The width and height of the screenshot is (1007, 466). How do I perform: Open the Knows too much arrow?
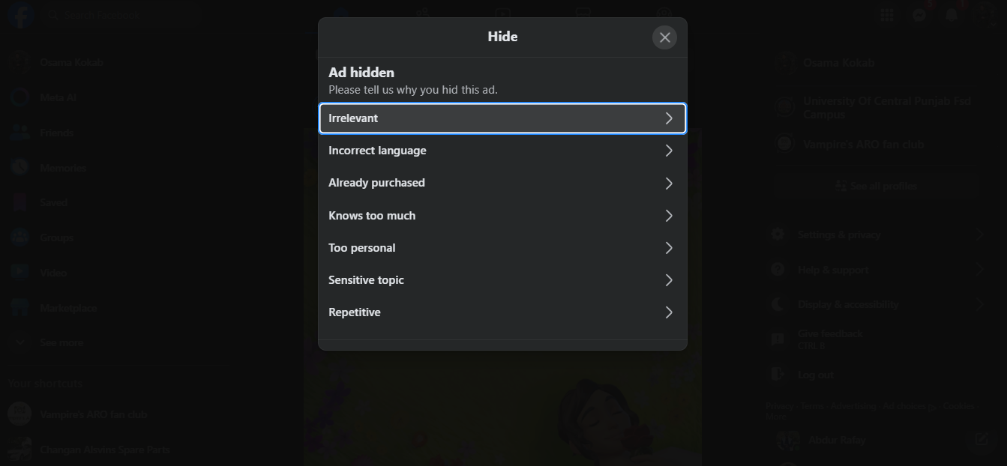669,216
